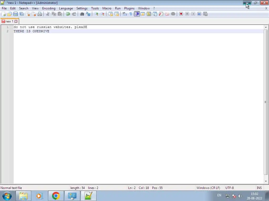This screenshot has width=269, height=201.
Task: Open the Document List toolbar icon
Action: [x=155, y=14]
